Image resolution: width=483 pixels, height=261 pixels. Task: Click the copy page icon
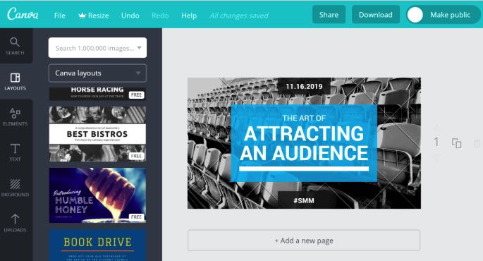pyautogui.click(x=456, y=143)
